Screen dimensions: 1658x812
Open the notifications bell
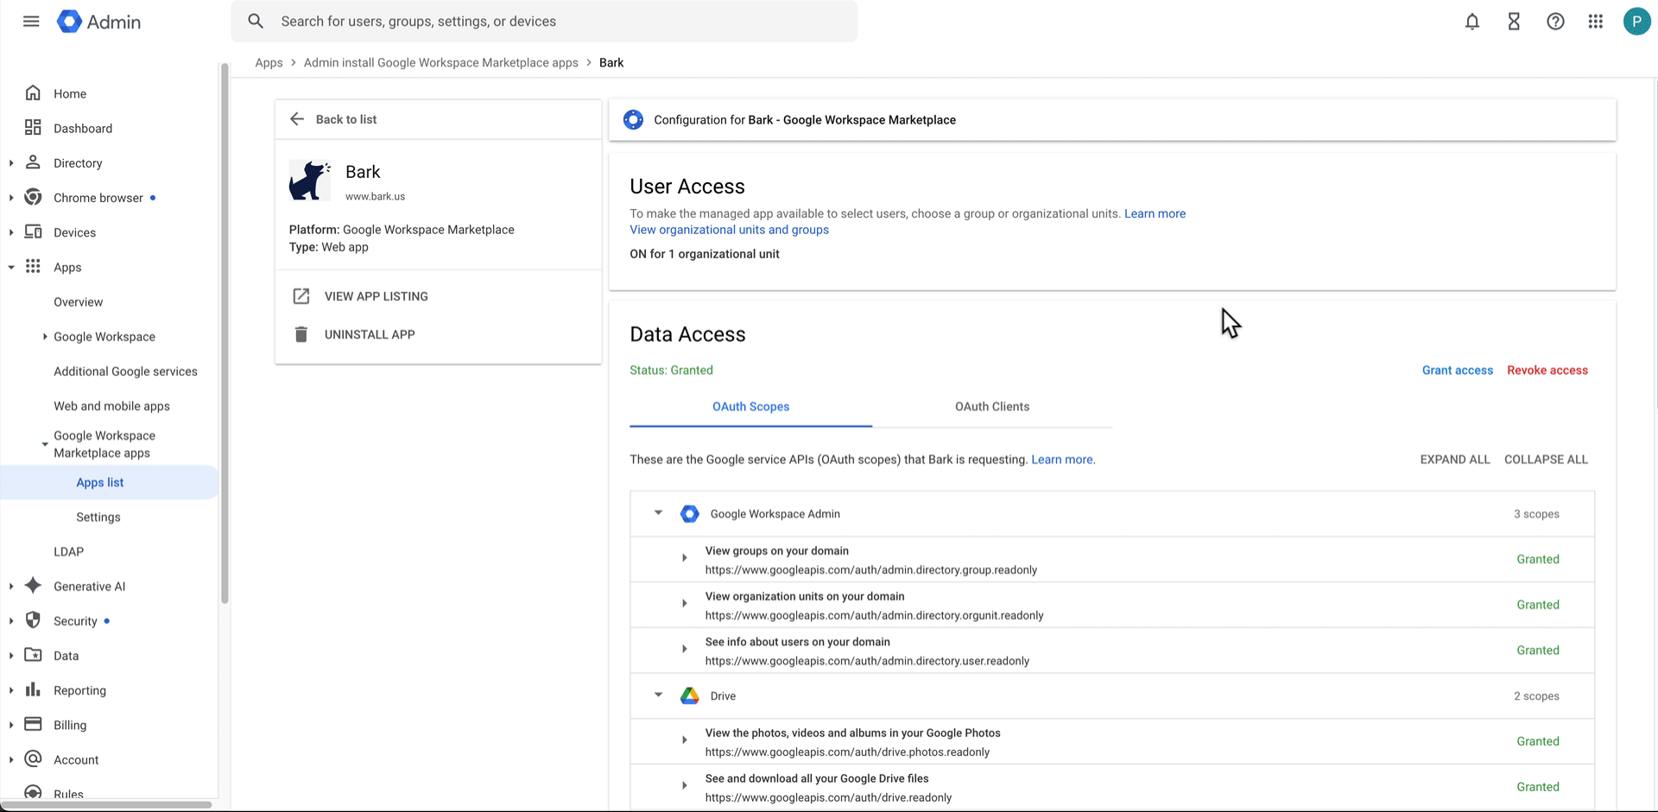[x=1472, y=22]
